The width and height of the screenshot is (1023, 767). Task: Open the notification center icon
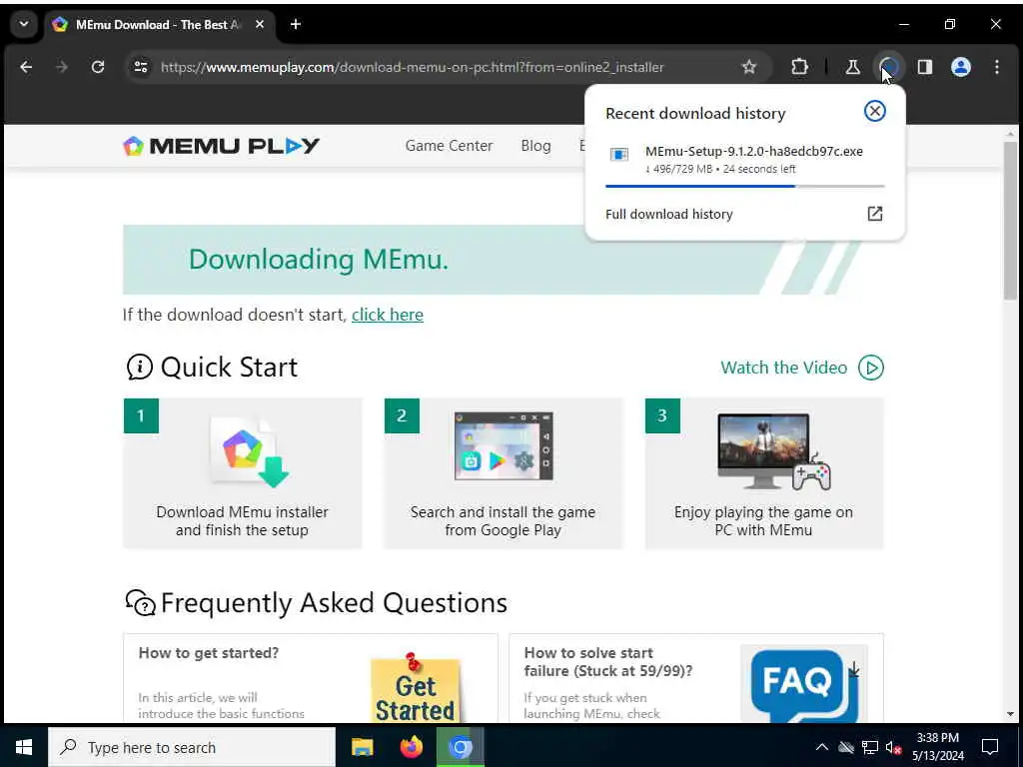coord(990,747)
